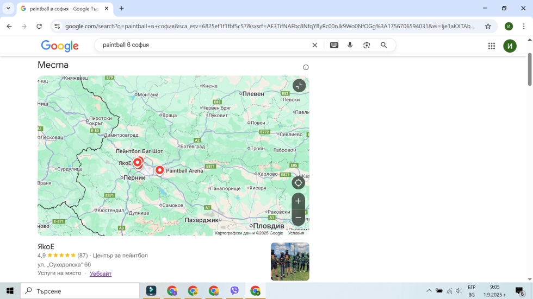Zoom in on the map

298,201
